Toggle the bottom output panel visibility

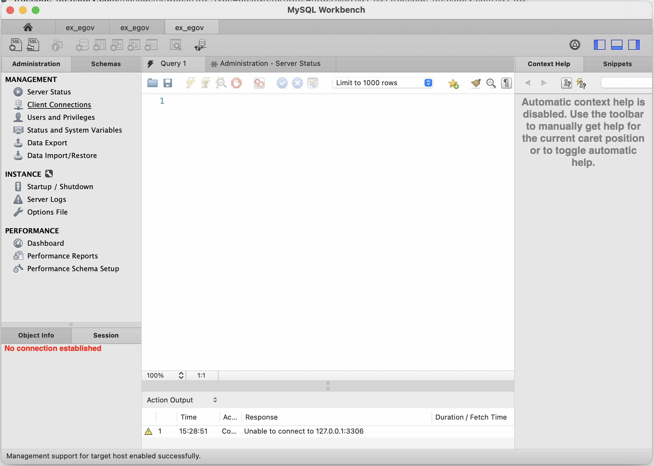pyautogui.click(x=617, y=45)
